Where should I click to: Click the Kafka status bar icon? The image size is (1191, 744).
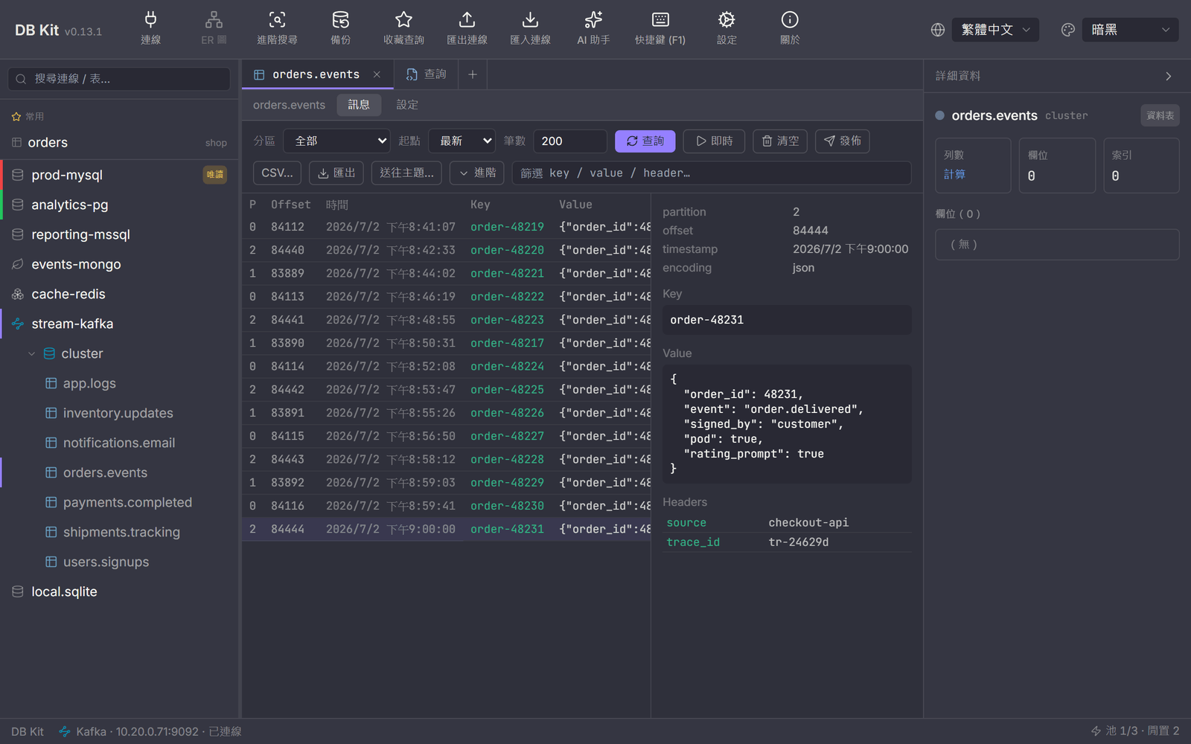tap(65, 731)
